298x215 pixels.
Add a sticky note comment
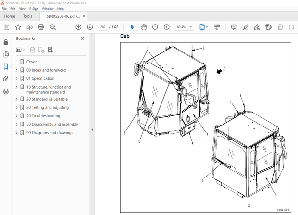coord(234,27)
